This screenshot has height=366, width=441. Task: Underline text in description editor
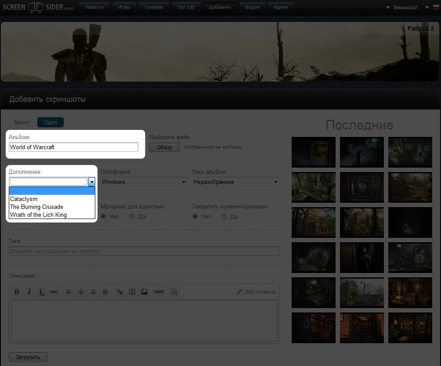pos(42,291)
